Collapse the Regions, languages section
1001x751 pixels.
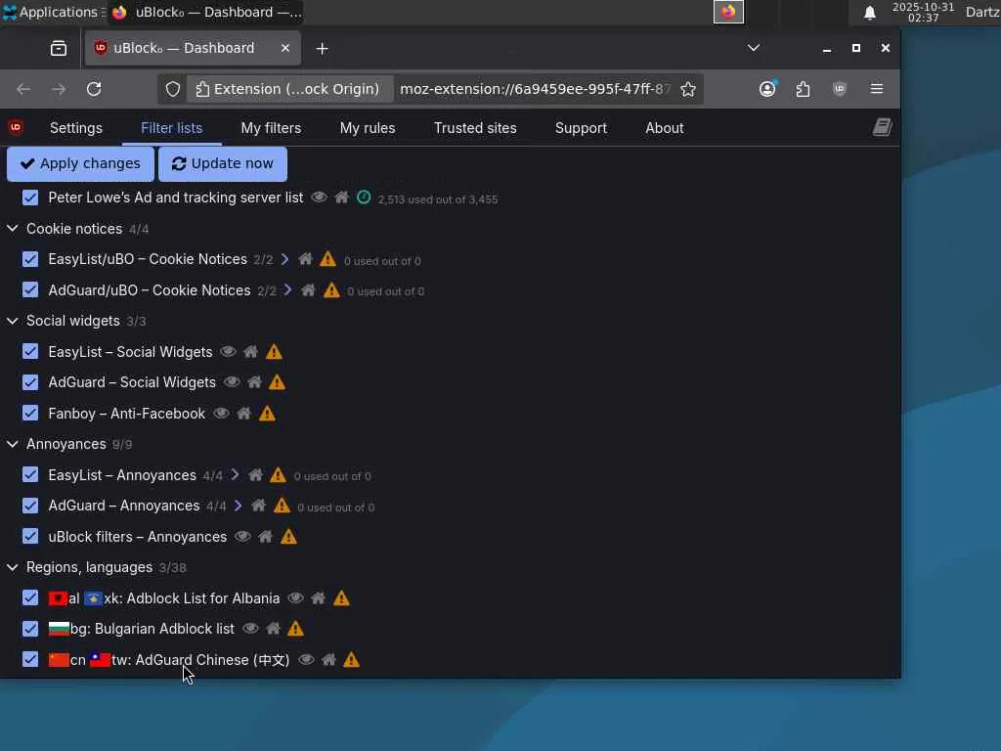pos(12,567)
